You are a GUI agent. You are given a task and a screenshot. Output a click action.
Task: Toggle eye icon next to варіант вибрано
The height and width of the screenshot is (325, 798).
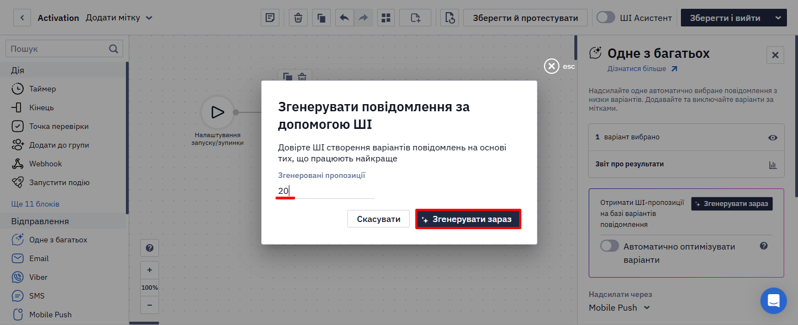773,137
